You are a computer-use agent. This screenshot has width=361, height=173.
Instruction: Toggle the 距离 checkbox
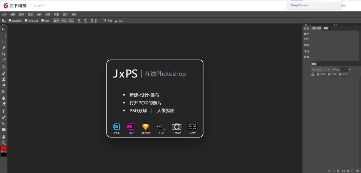43,21
